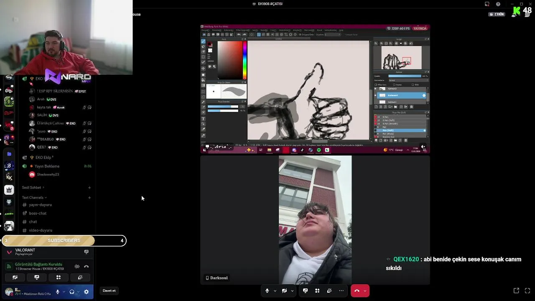The height and width of the screenshot is (301, 535).
Task: Open activities icon in call control bar
Action: tap(317, 291)
